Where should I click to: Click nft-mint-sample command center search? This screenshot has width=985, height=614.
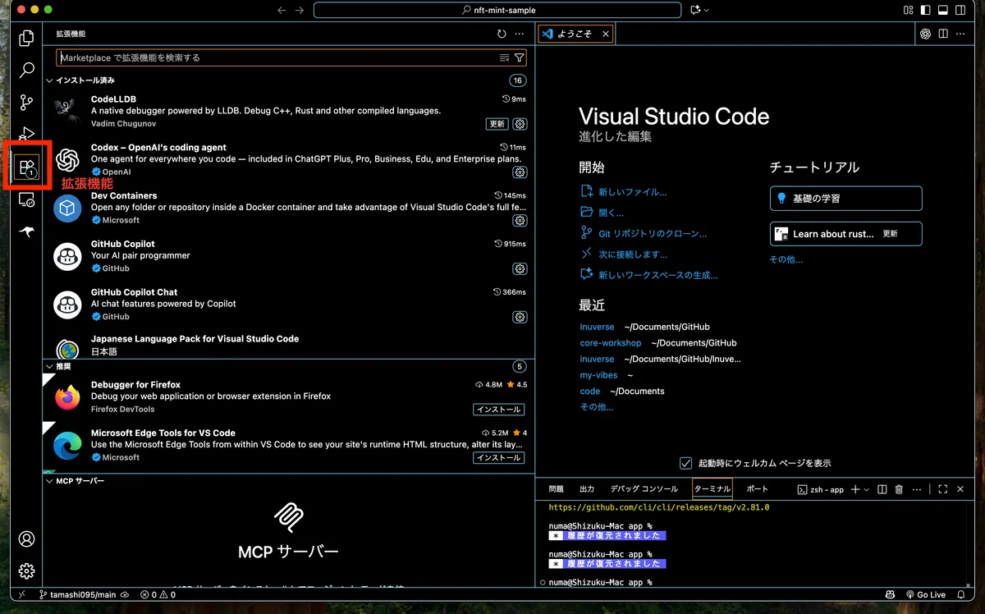tap(497, 10)
